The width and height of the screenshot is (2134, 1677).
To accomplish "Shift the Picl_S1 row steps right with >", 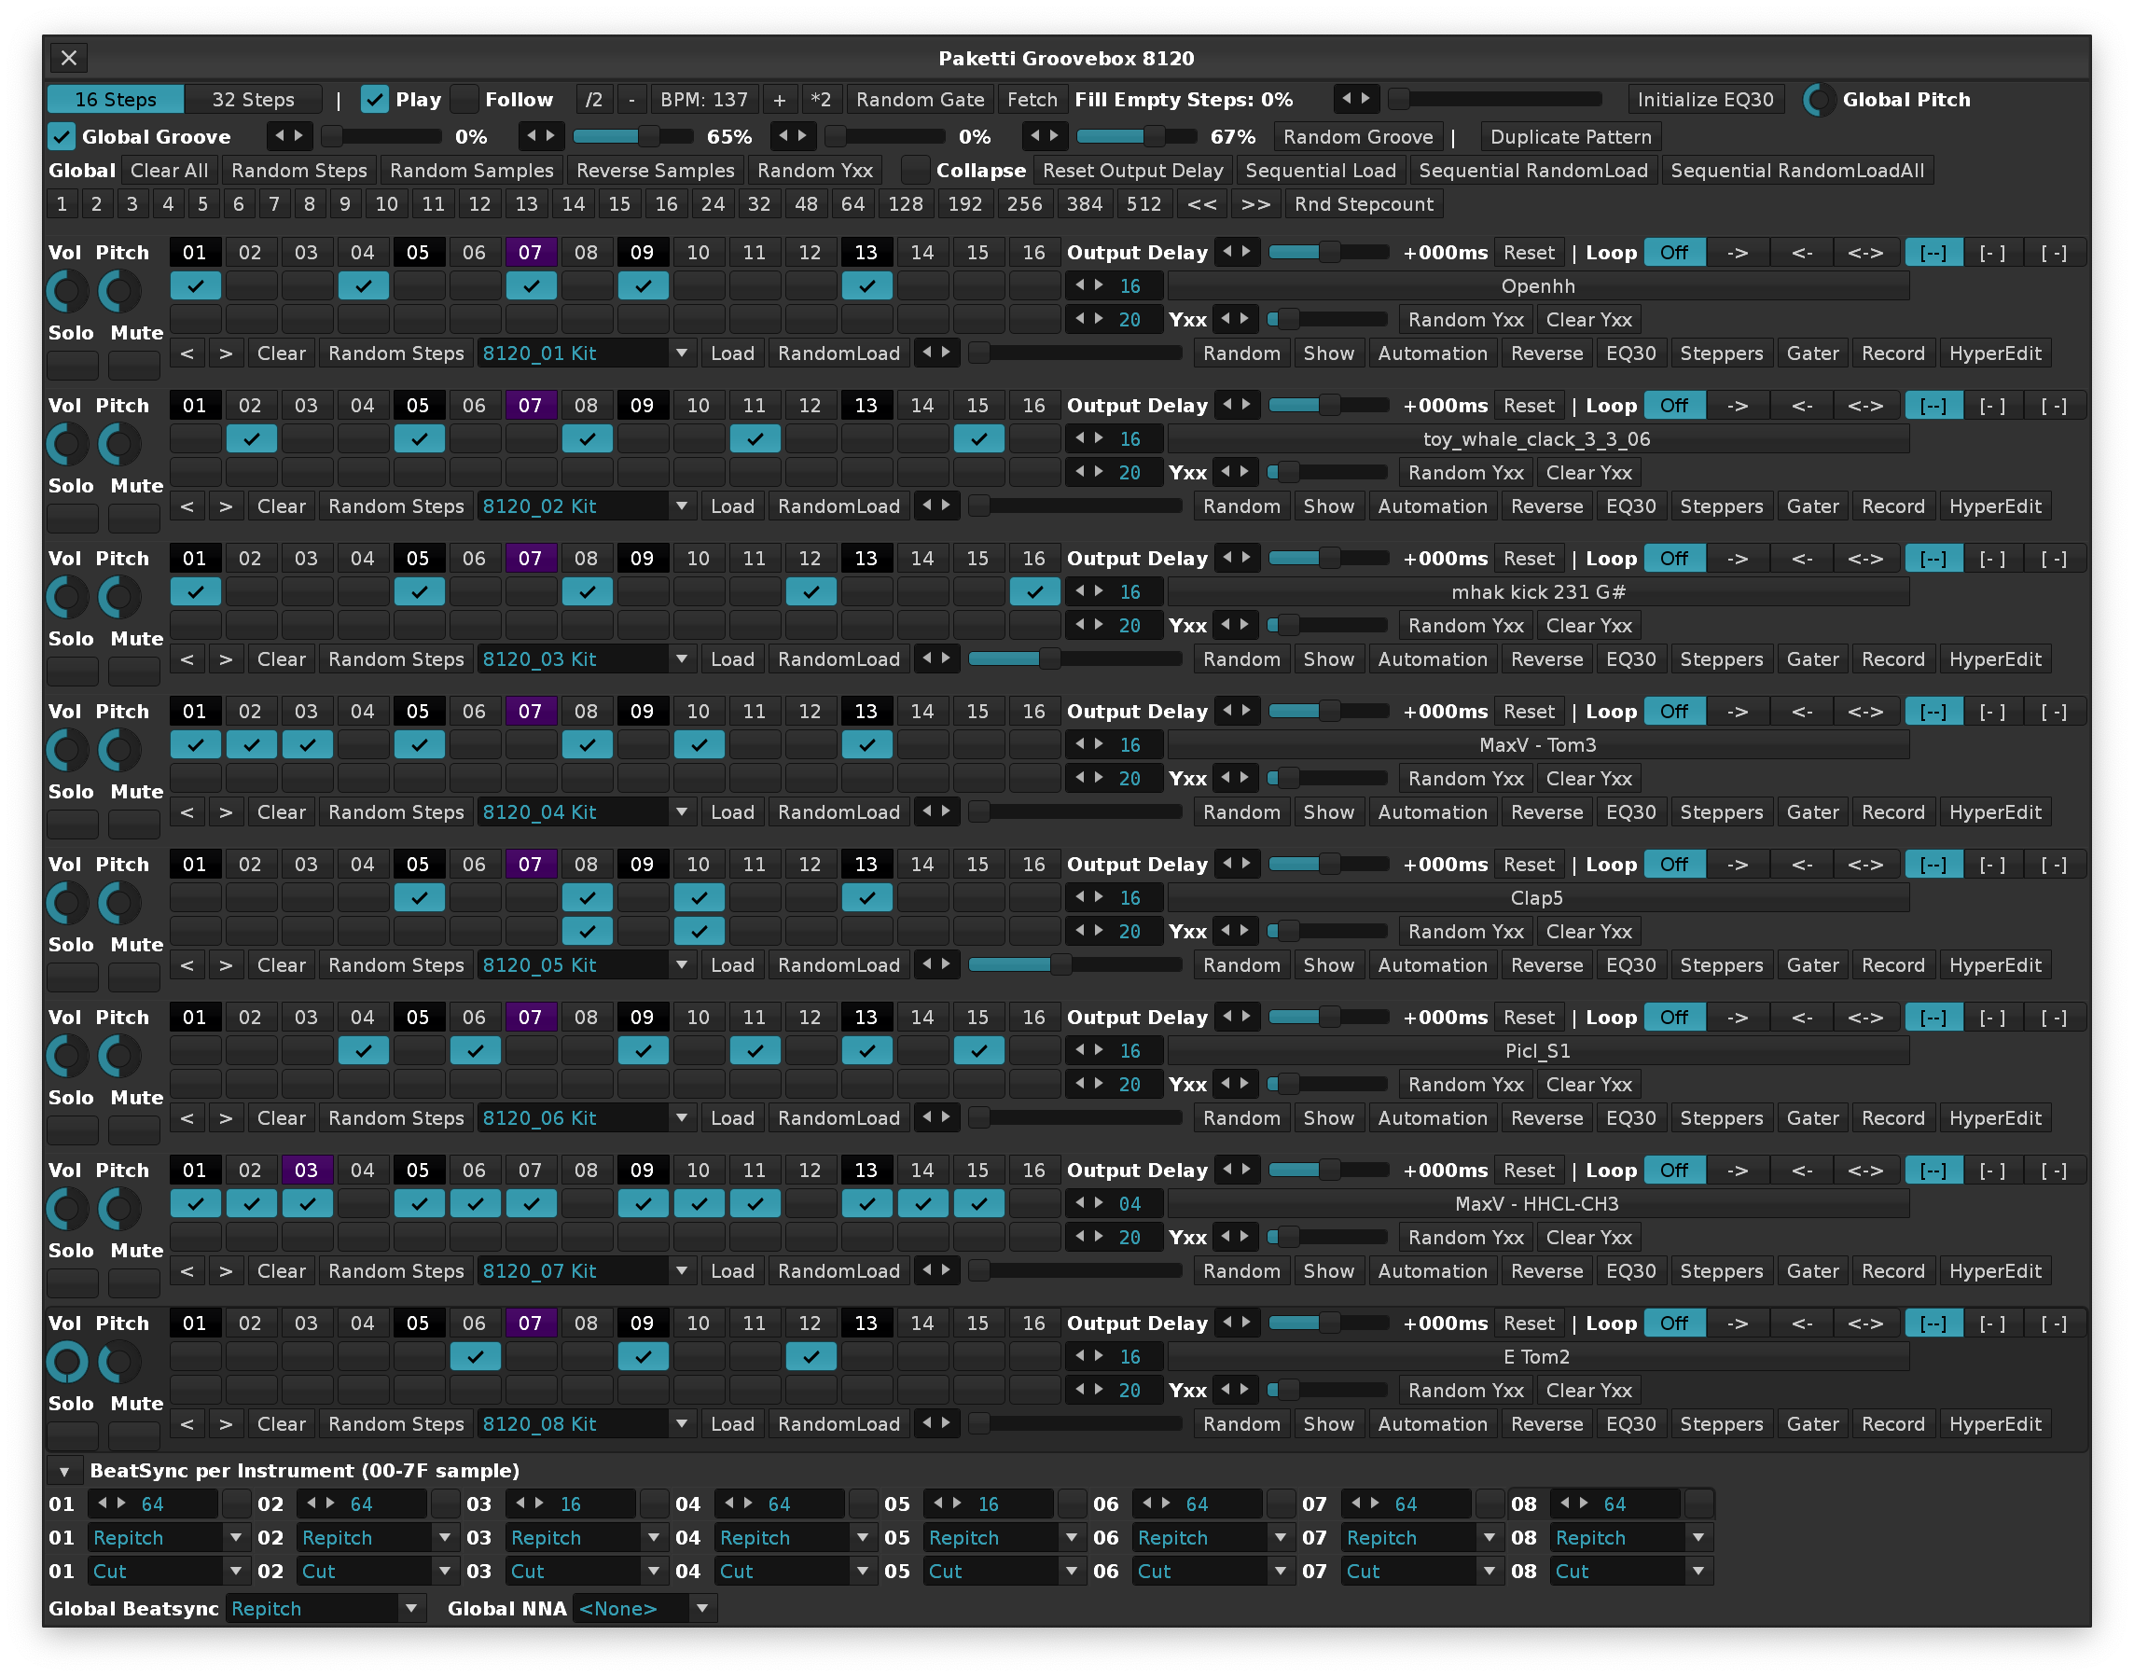I will [x=226, y=1118].
